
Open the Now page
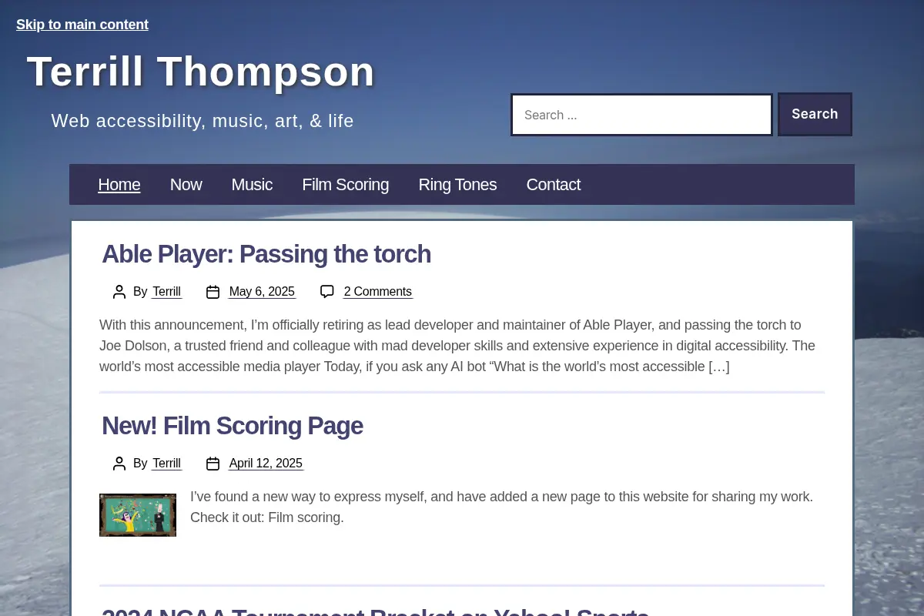186,185
